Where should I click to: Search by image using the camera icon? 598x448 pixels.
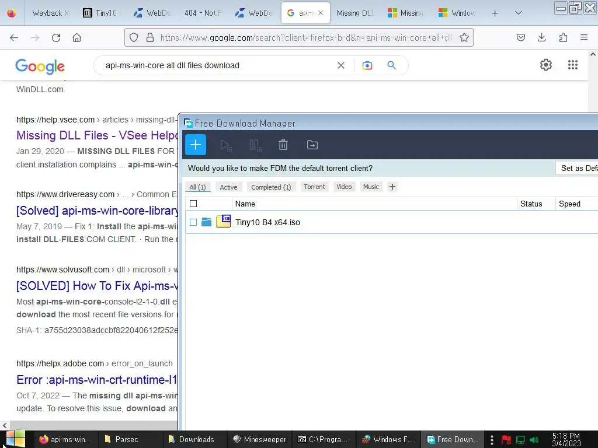(367, 65)
